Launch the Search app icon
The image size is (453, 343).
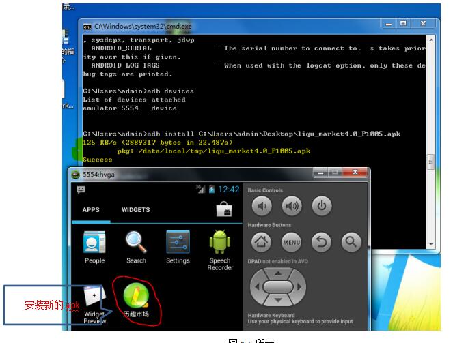tap(136, 247)
